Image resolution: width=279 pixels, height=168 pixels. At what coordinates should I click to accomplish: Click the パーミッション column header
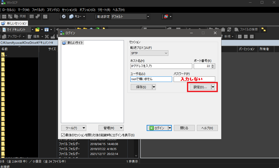pos(248,49)
